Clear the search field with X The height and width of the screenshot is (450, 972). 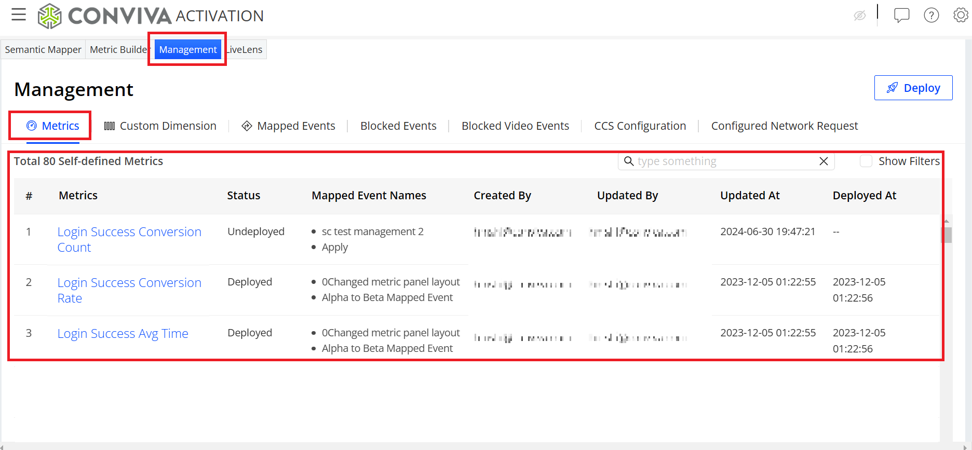pos(824,161)
